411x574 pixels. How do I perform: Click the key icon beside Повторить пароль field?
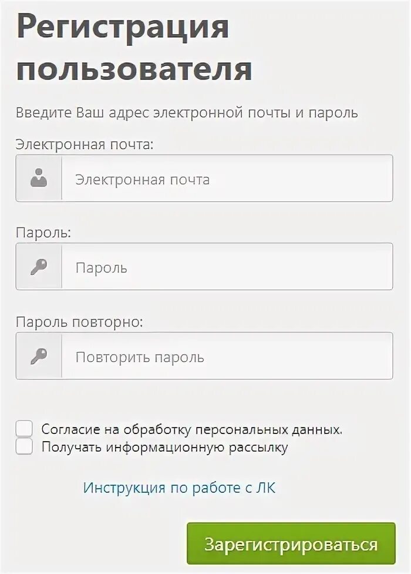coord(39,356)
